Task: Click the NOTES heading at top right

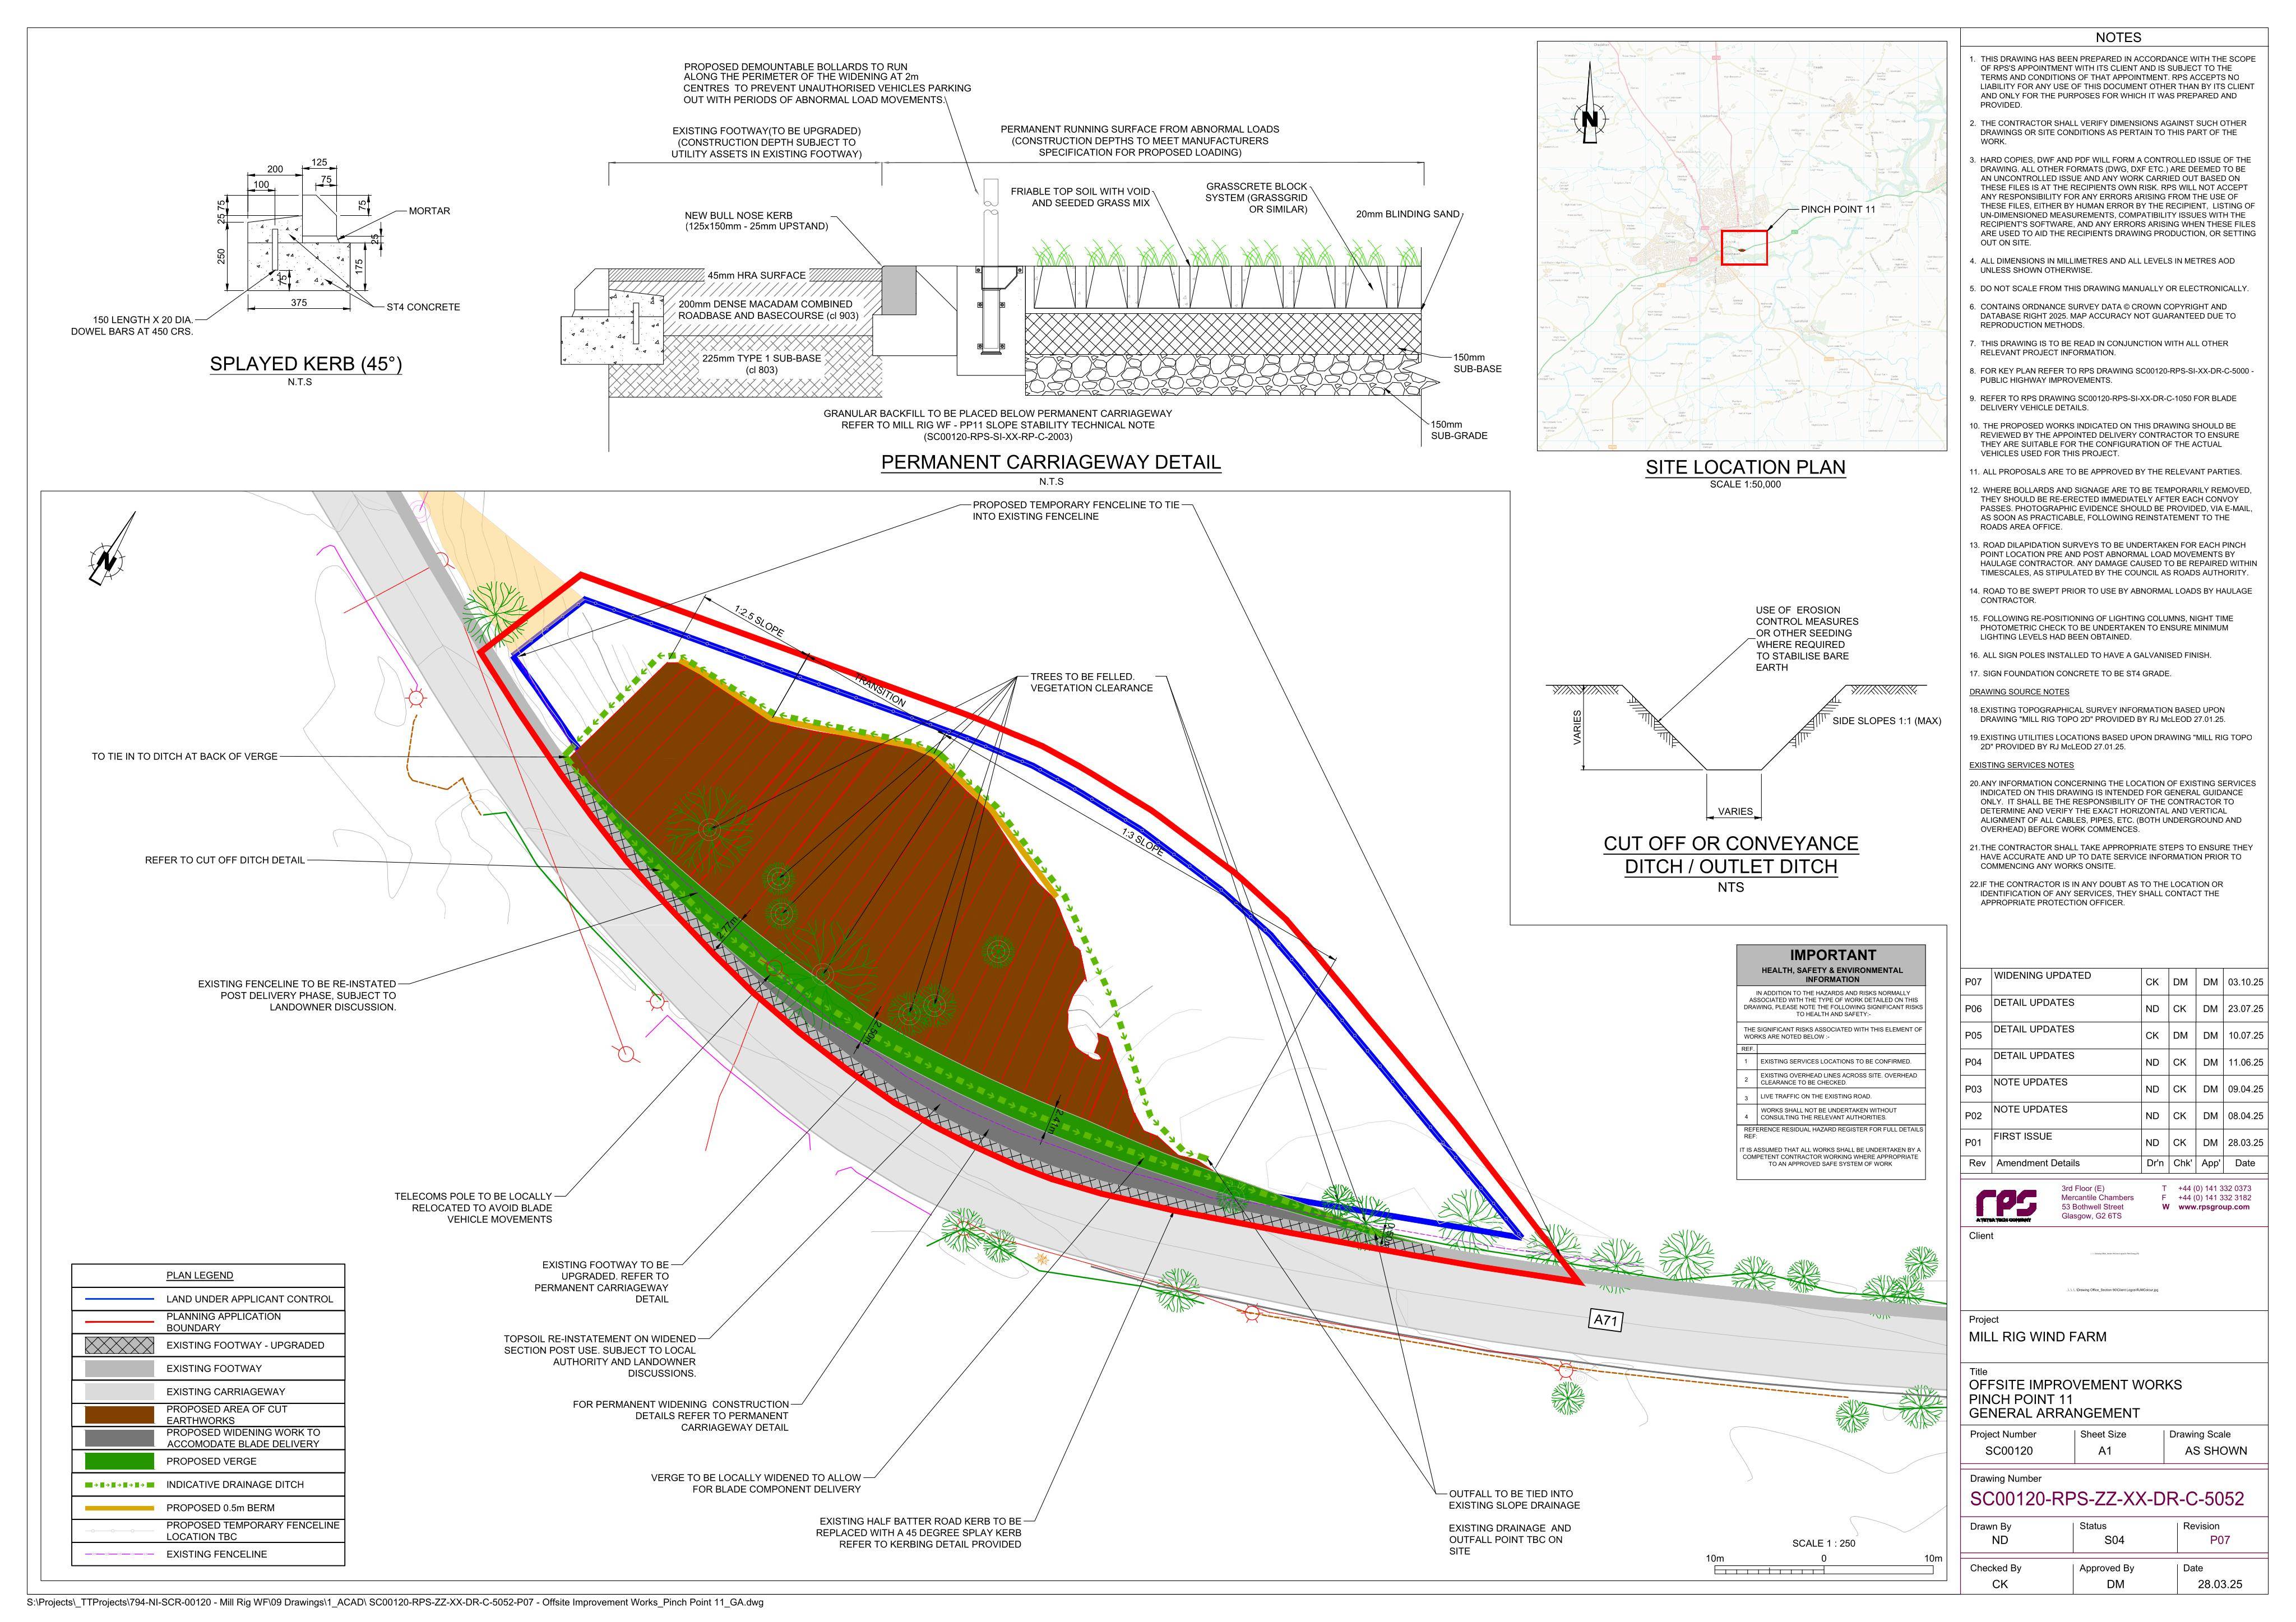Action: [2118, 37]
